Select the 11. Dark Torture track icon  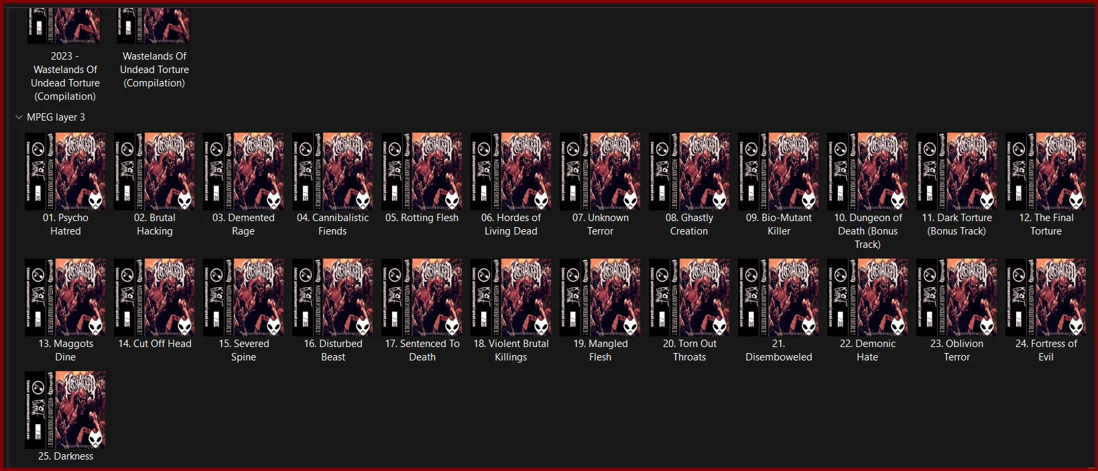957,172
